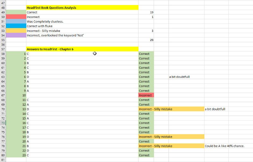The height and width of the screenshot is (162, 253).
Task: Click the legend cell 'Correct with fluke'
Action: 82,26
